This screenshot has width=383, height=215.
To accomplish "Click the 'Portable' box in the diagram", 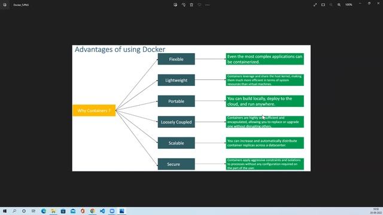I will tap(176, 101).
